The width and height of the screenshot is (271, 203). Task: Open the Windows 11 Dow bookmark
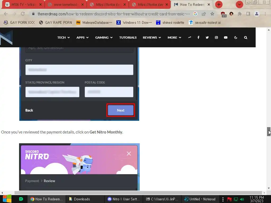[x=134, y=23]
